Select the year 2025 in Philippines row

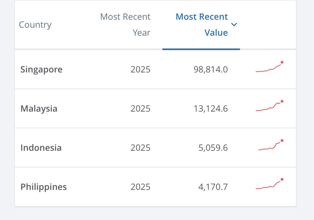[140, 187]
